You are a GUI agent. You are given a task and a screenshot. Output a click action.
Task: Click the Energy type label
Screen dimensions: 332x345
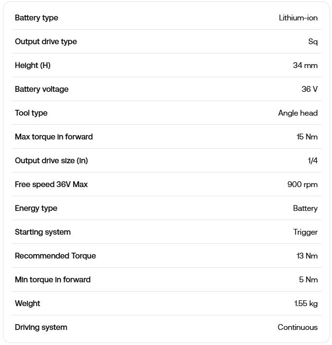tap(36, 208)
